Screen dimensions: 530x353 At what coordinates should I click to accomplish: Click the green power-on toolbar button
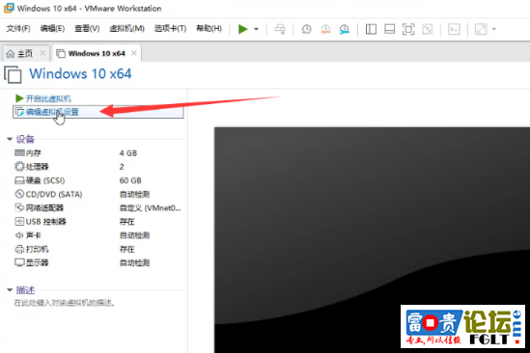(x=242, y=29)
